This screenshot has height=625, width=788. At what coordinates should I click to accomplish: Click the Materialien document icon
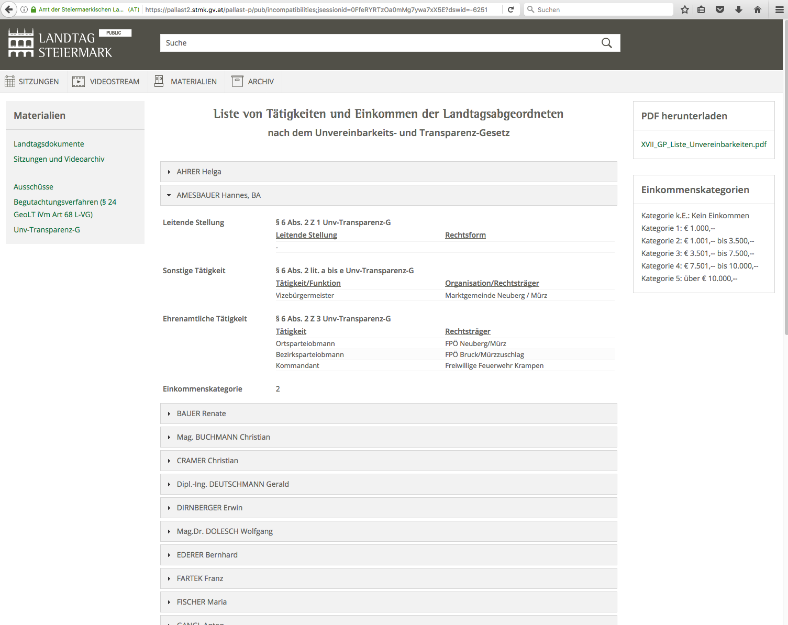click(x=159, y=81)
